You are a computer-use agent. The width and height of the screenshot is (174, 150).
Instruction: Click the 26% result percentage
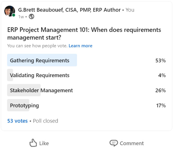(160, 90)
